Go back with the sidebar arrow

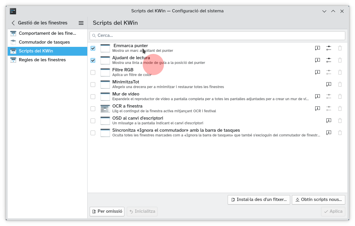[13, 23]
